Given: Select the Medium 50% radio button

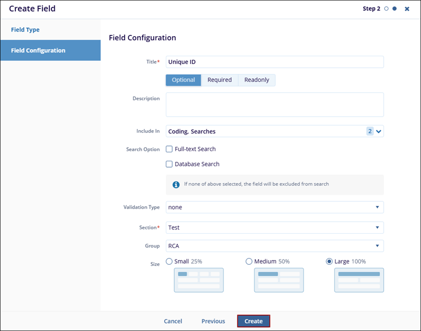Looking at the screenshot, I should coord(249,261).
